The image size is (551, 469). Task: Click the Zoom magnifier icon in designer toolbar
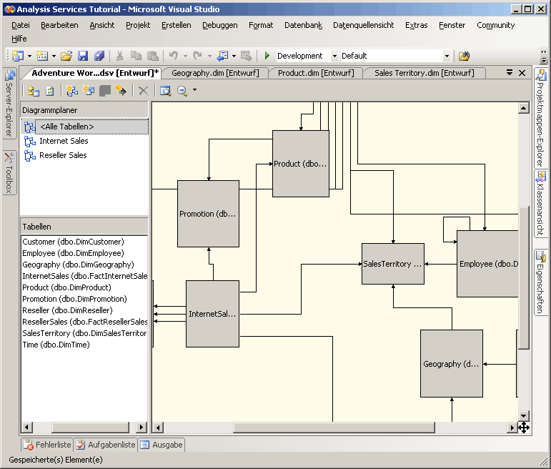click(182, 91)
